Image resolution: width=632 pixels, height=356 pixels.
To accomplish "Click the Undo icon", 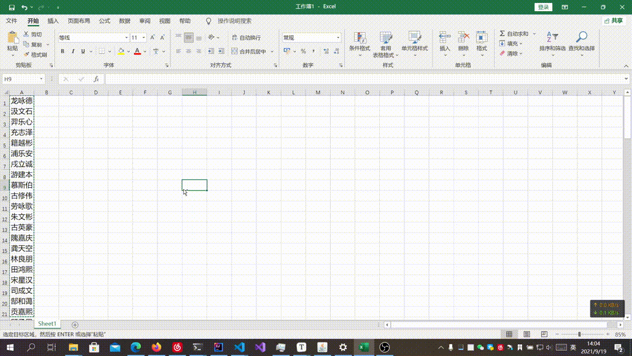I will pos(24,7).
